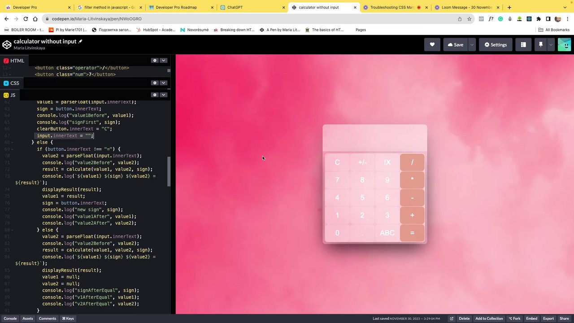574x323 pixels.
Task: Click the JS editor vertical scrollbar
Action: (169, 171)
